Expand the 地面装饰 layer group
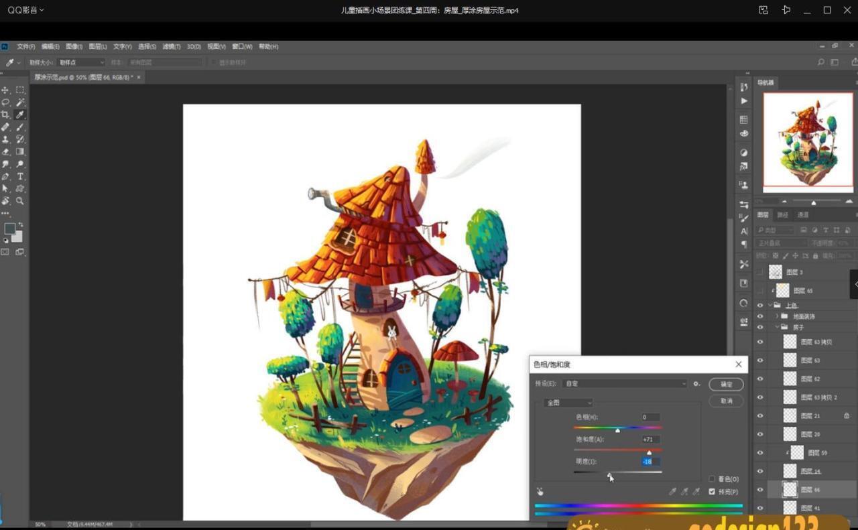Image resolution: width=858 pixels, height=530 pixels. pos(778,316)
